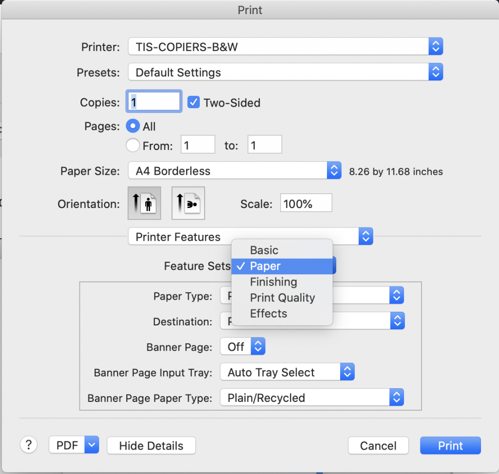This screenshot has height=474, width=499.
Task: Click the Print button
Action: 450,445
